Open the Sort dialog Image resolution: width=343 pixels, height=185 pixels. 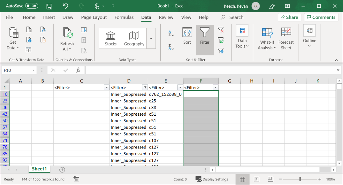point(187,36)
